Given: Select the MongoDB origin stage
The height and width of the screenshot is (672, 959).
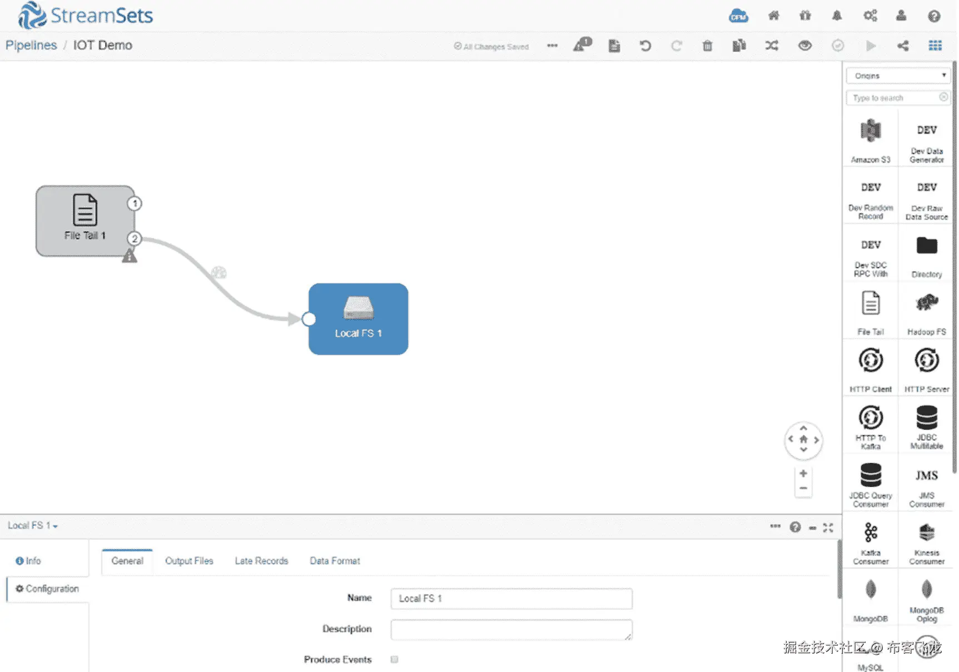Looking at the screenshot, I should [871, 600].
